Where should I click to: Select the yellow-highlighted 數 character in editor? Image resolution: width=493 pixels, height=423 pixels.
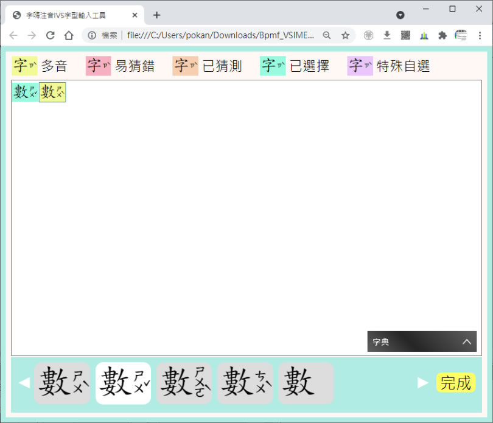tap(52, 92)
